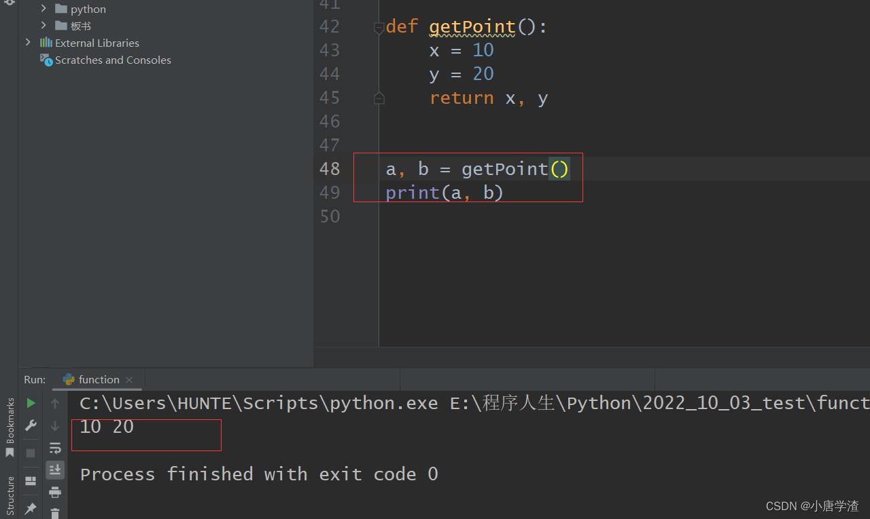
Task: Click line number 48 in gutter
Action: pyautogui.click(x=330, y=169)
